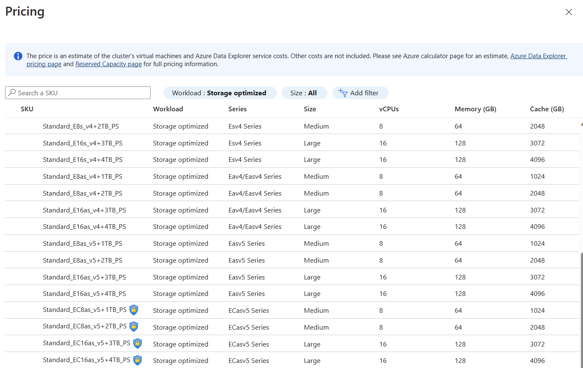Click the shield lock icon beside Standard_EC16as_v5+4TB_PS
The height and width of the screenshot is (368, 583).
(138, 360)
